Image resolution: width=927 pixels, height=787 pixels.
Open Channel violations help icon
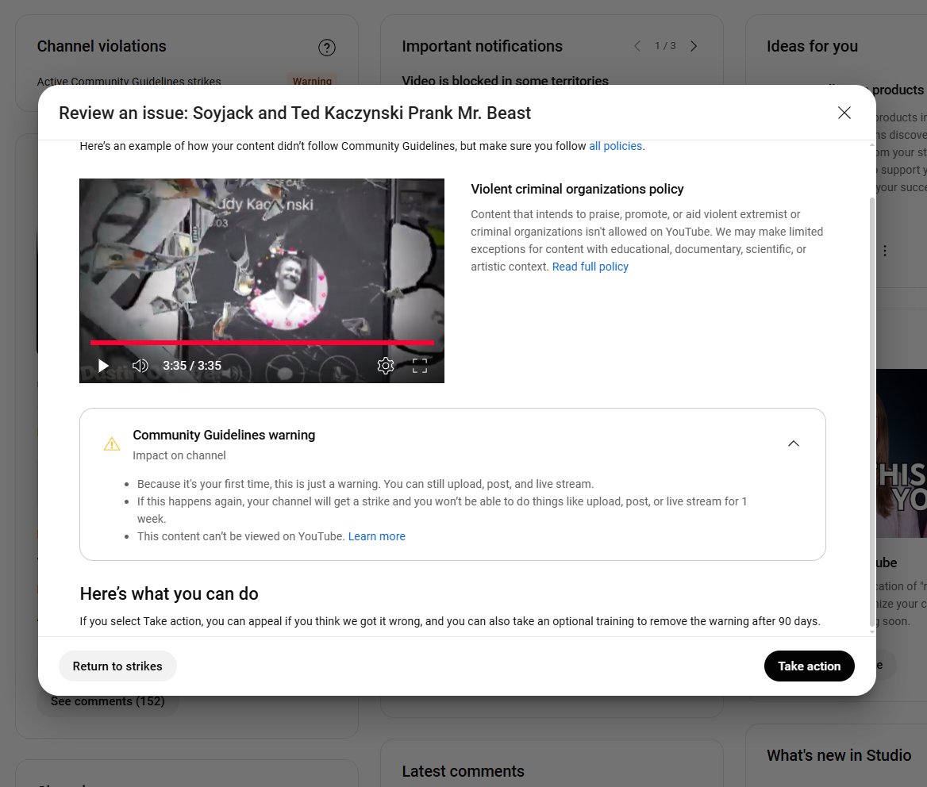coord(327,48)
